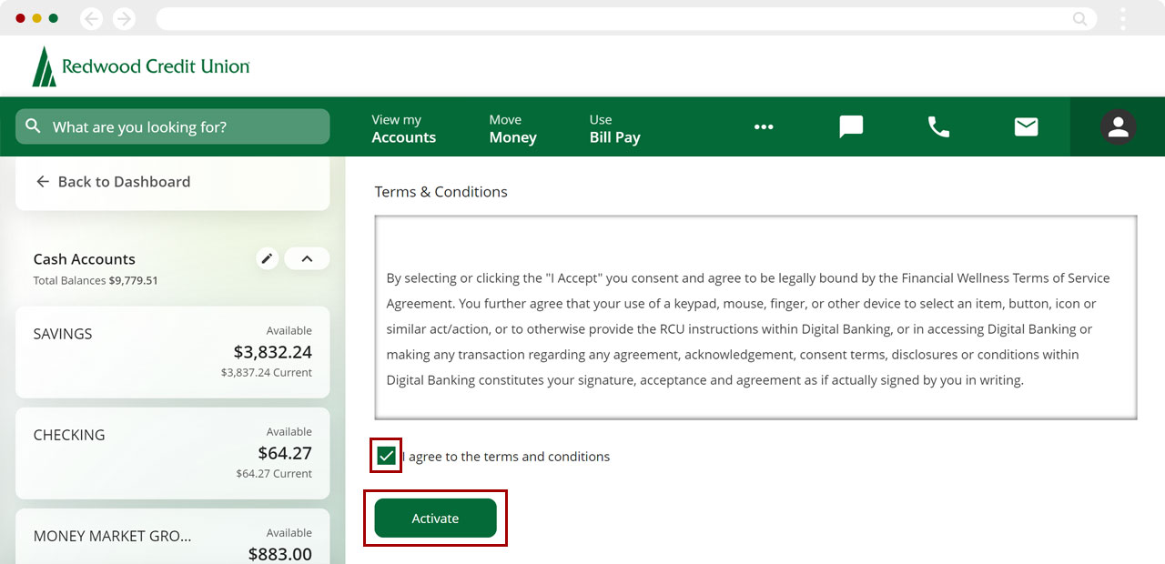Screen dimensions: 1165x564
Task: Open the Use Bill Pay menu
Action: [x=614, y=128]
